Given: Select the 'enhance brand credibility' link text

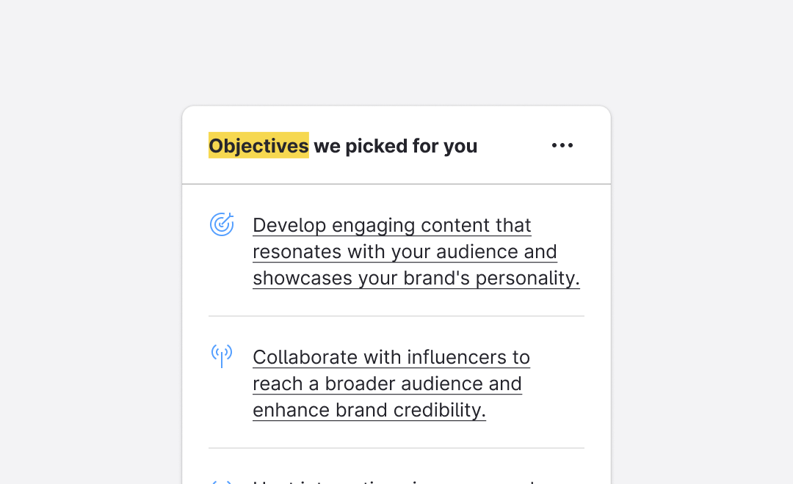Looking at the screenshot, I should pos(369,410).
